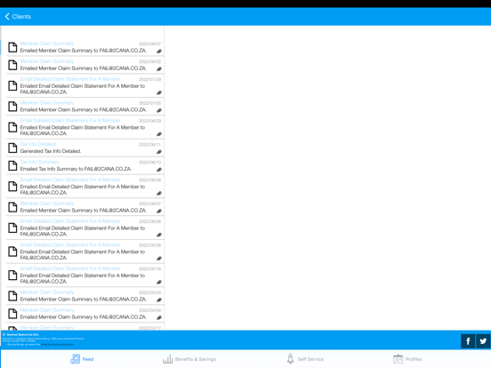The height and width of the screenshot is (368, 491).
Task: Click document icon for 2022/05/26 Detailed Claim Statement
Action: pyautogui.click(x=12, y=252)
